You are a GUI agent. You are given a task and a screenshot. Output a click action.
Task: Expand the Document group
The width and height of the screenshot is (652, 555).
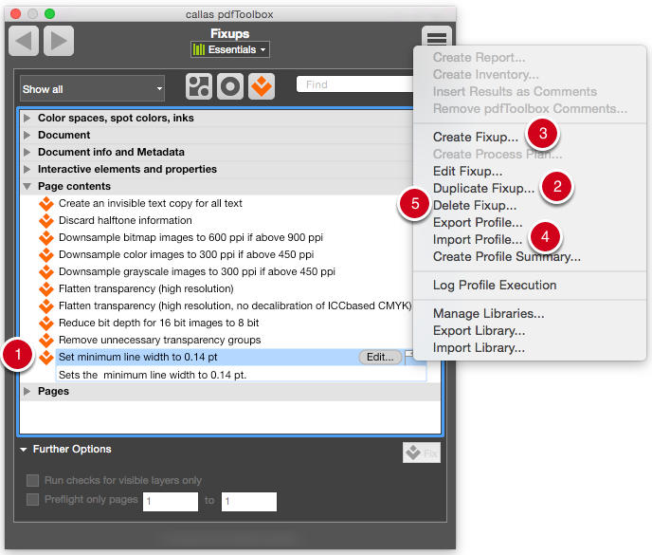(x=27, y=135)
